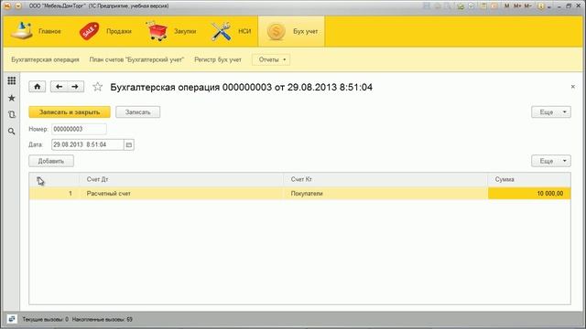This screenshot has width=586, height=329.
Task: Select the Расчетный счет cell
Action: 181,193
